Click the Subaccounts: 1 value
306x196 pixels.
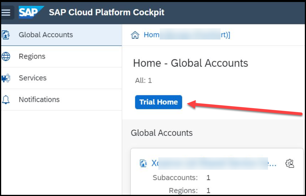[x=208, y=178]
